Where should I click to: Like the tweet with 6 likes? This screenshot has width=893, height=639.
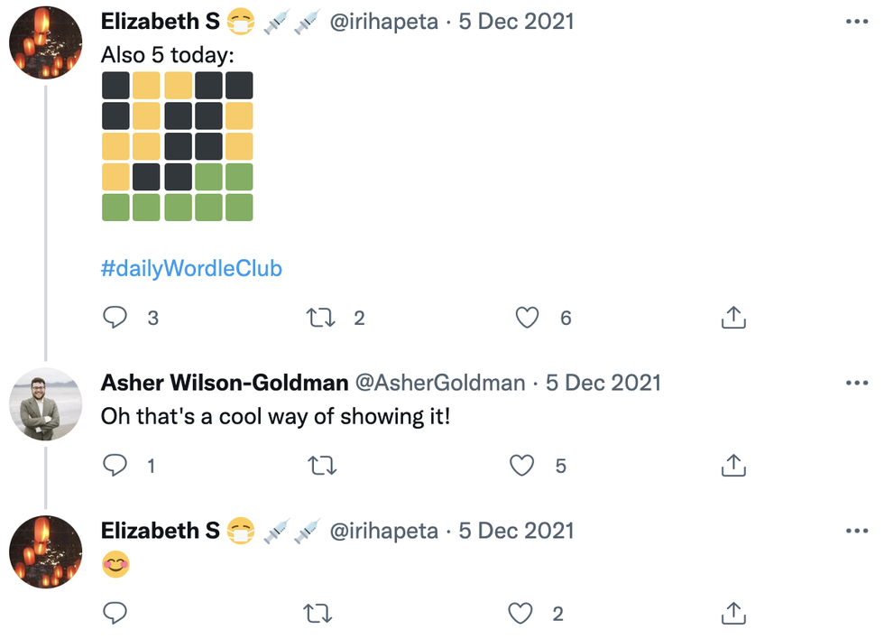pos(527,318)
